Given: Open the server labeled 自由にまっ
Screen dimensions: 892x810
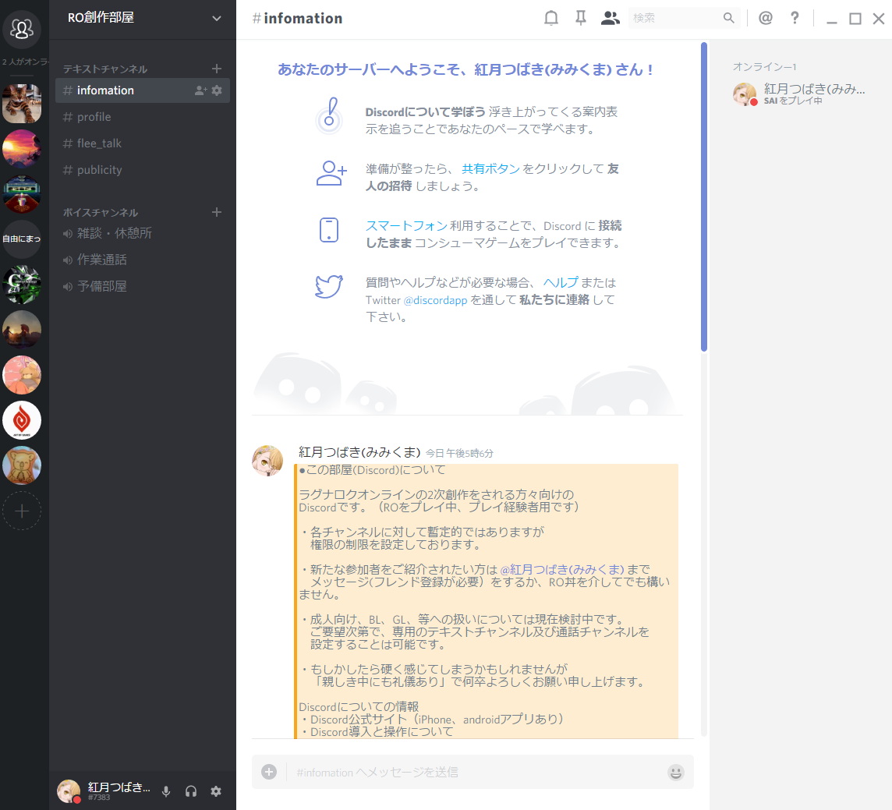Looking at the screenshot, I should tap(22, 239).
